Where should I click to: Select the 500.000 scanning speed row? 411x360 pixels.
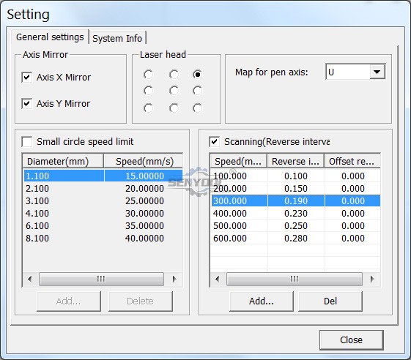295,225
